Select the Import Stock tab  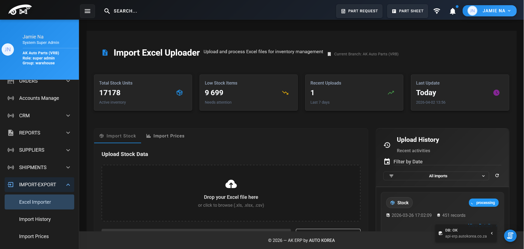[x=118, y=136]
